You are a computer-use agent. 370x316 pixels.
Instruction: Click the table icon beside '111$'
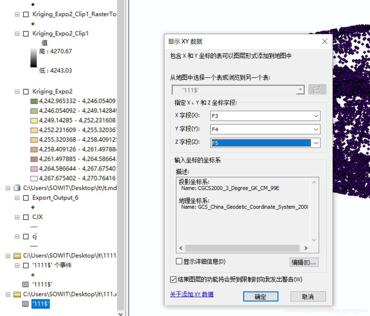coord(25,304)
